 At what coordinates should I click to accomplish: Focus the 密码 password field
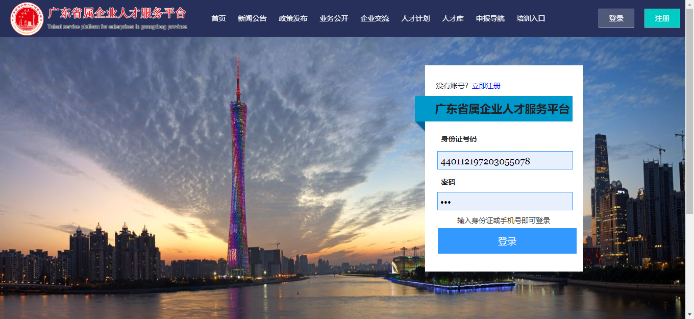click(x=505, y=201)
